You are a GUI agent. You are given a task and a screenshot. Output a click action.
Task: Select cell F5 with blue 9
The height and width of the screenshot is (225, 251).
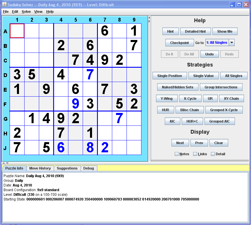tap(76, 104)
